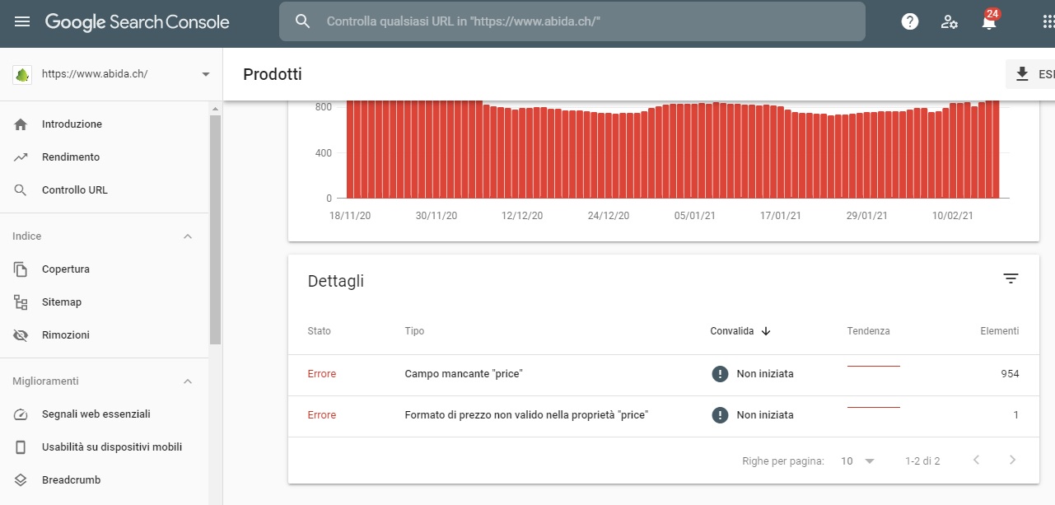Image resolution: width=1055 pixels, height=505 pixels.
Task: Click the search magnifier icon in URL bar
Action: point(302,21)
